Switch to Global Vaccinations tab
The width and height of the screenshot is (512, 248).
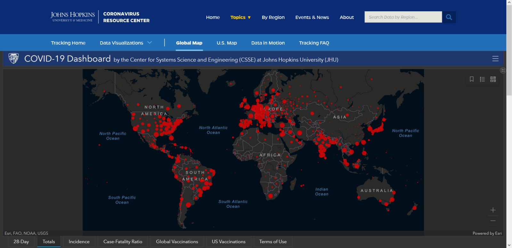(x=177, y=242)
